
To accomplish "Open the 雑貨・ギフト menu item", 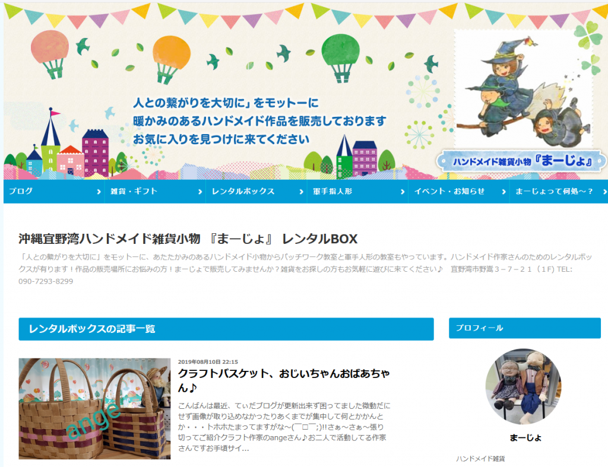I will click(x=155, y=191).
